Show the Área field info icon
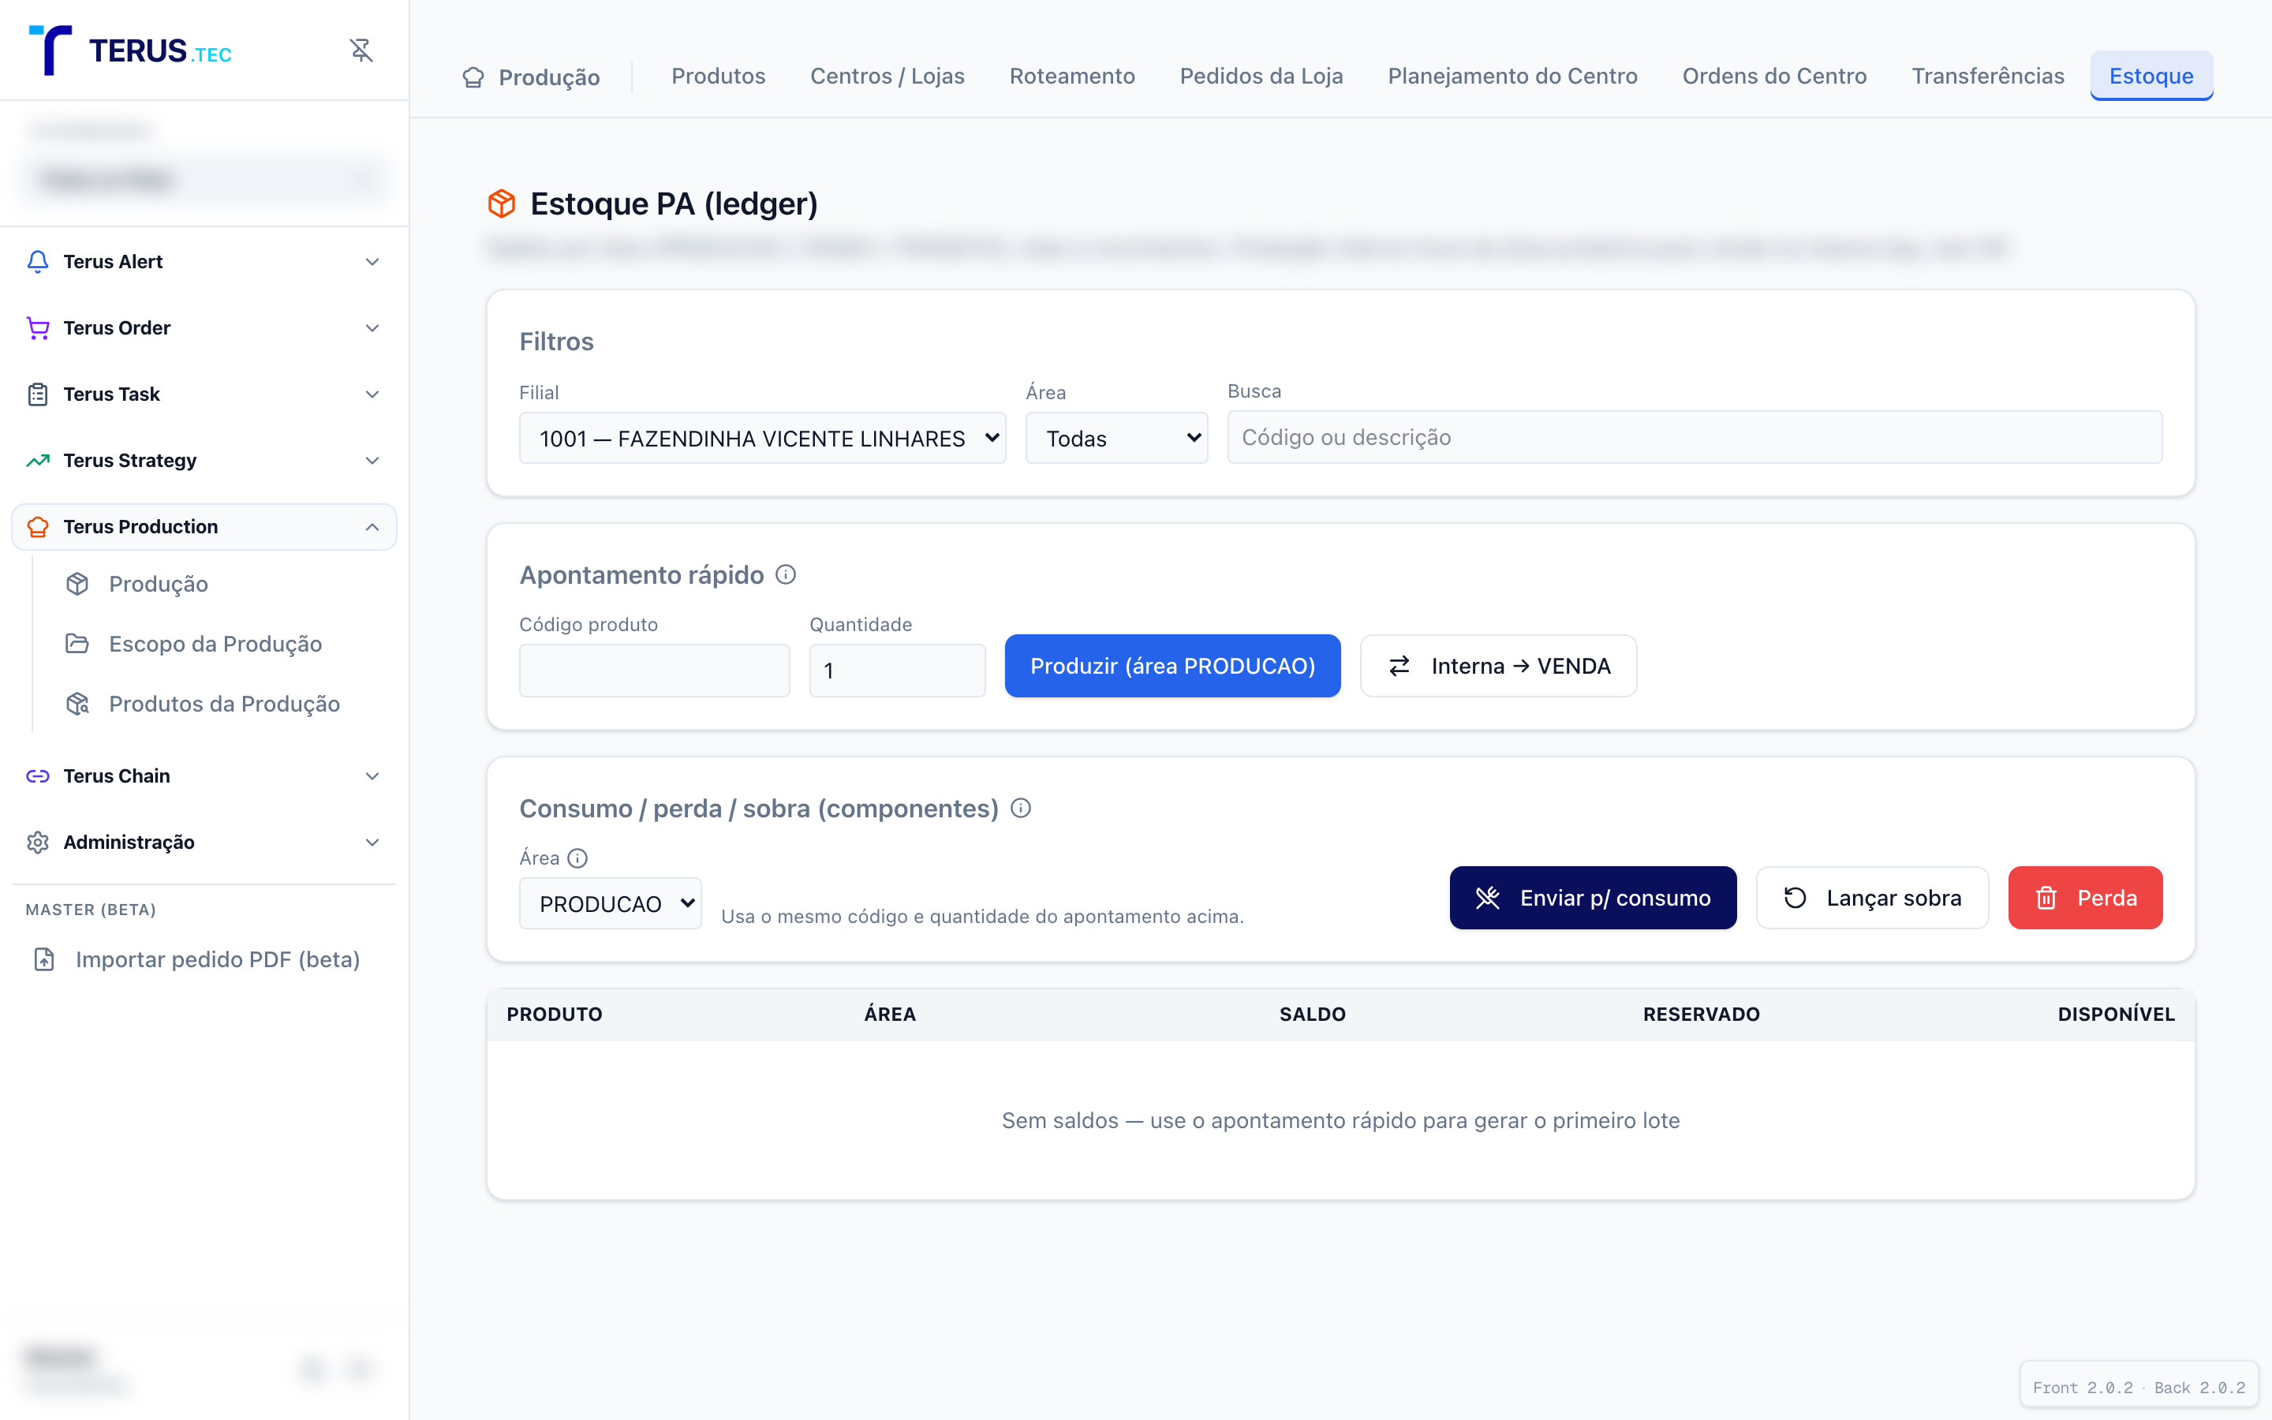 pos(577,858)
